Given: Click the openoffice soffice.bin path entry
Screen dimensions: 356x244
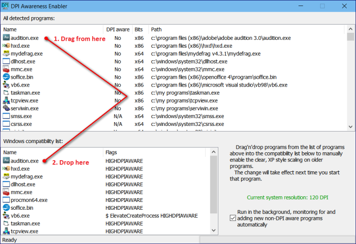Looking at the screenshot, I should pos(214,77).
